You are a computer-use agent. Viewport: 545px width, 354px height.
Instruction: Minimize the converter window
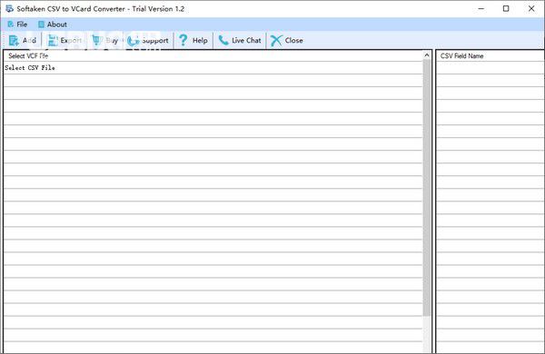pos(481,9)
